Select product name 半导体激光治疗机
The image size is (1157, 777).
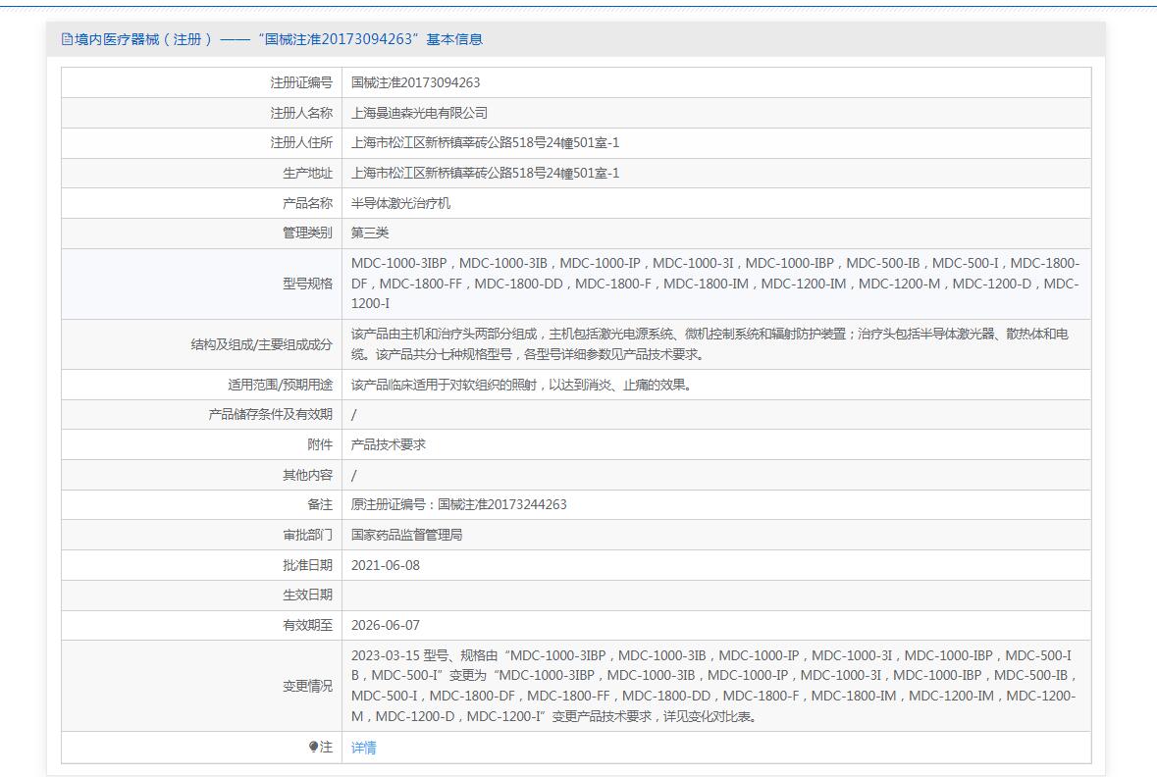tap(400, 203)
